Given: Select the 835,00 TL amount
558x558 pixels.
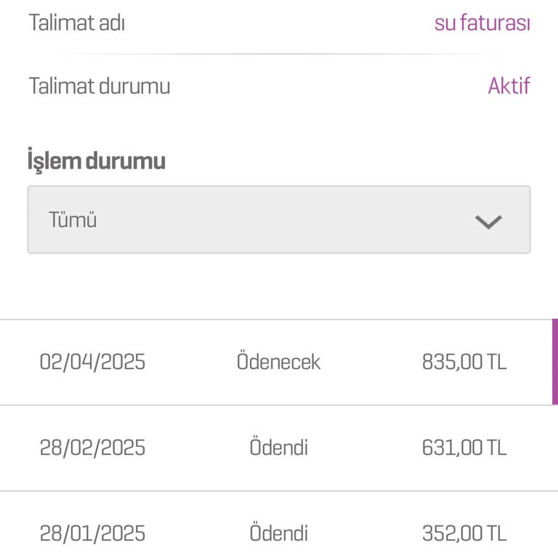Looking at the screenshot, I should click(x=464, y=362).
